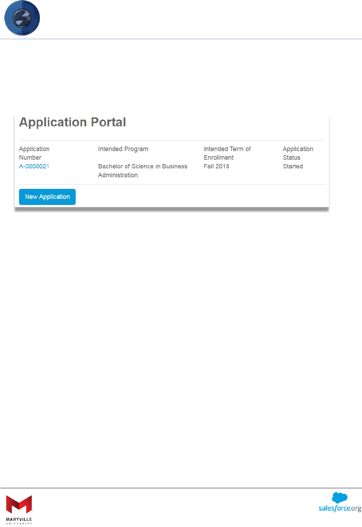Click the Intended Program column header
The image size is (362, 527).
point(123,149)
